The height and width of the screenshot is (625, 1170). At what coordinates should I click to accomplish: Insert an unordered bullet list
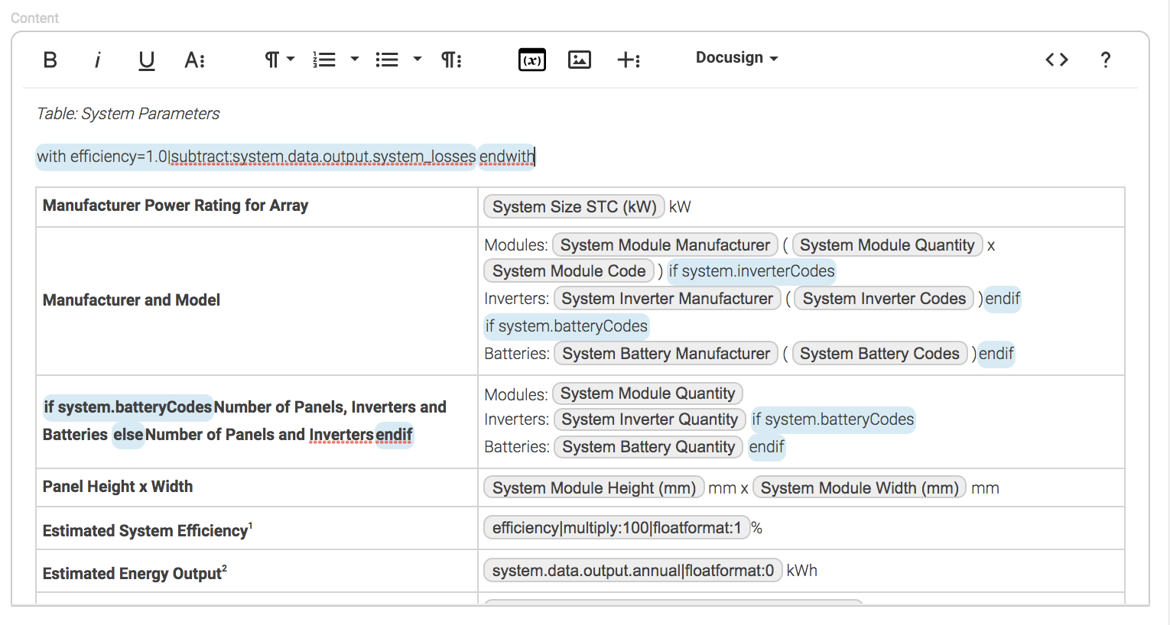pyautogui.click(x=387, y=60)
